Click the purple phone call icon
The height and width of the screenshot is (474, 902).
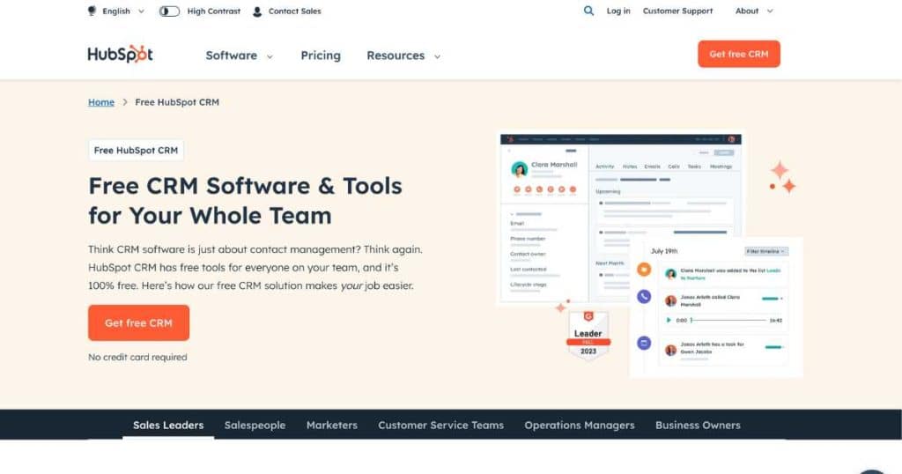644,298
